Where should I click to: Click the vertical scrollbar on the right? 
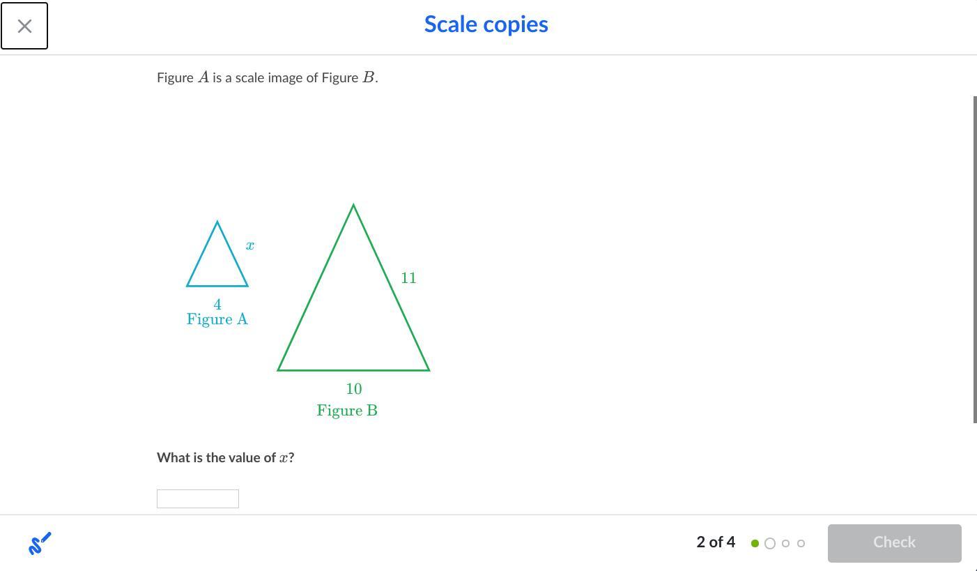974,258
